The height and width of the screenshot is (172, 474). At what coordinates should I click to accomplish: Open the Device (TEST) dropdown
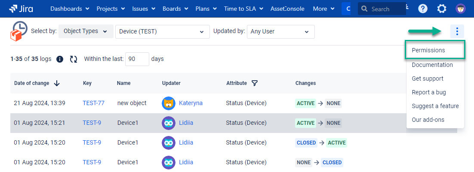coord(161,31)
